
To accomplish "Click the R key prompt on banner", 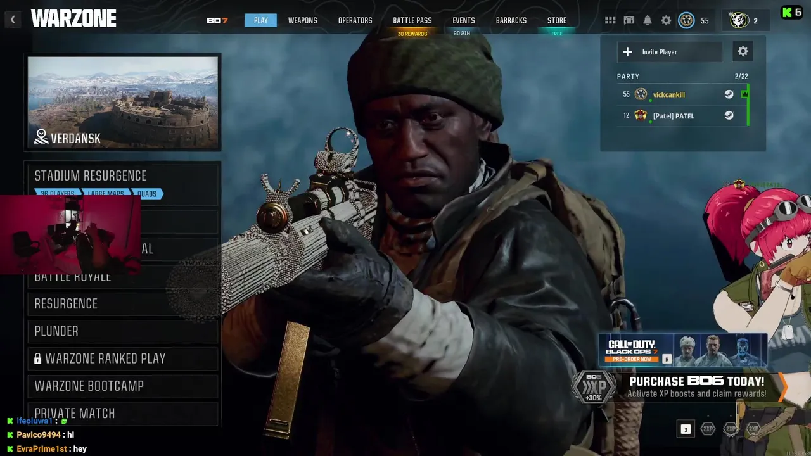I will [x=667, y=359].
